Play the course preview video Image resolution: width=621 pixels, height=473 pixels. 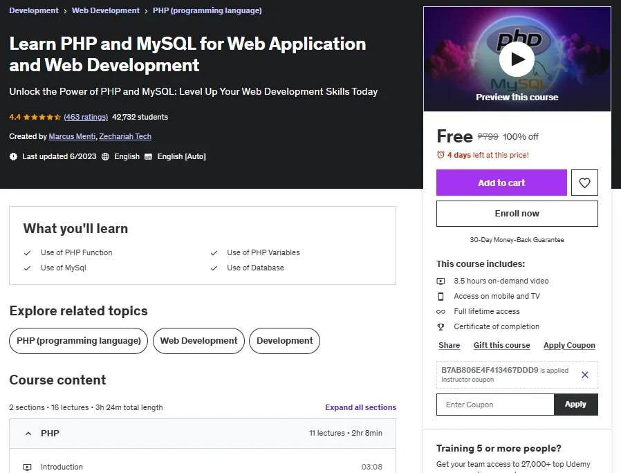517,59
